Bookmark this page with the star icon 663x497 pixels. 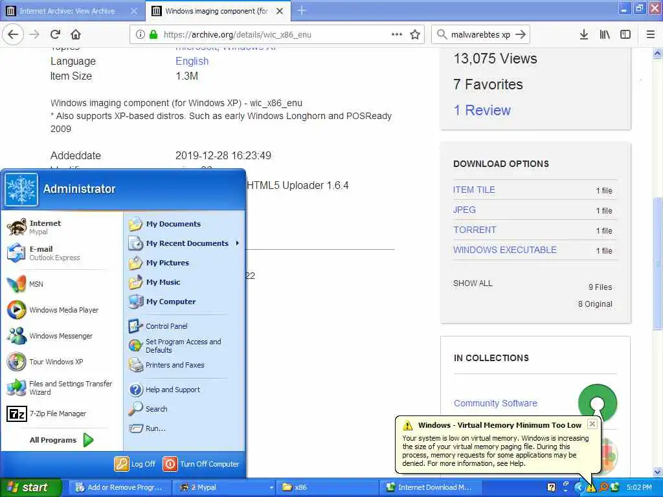[x=415, y=35]
